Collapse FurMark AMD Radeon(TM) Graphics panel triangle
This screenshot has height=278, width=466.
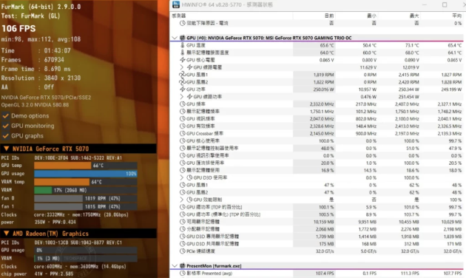6,233
